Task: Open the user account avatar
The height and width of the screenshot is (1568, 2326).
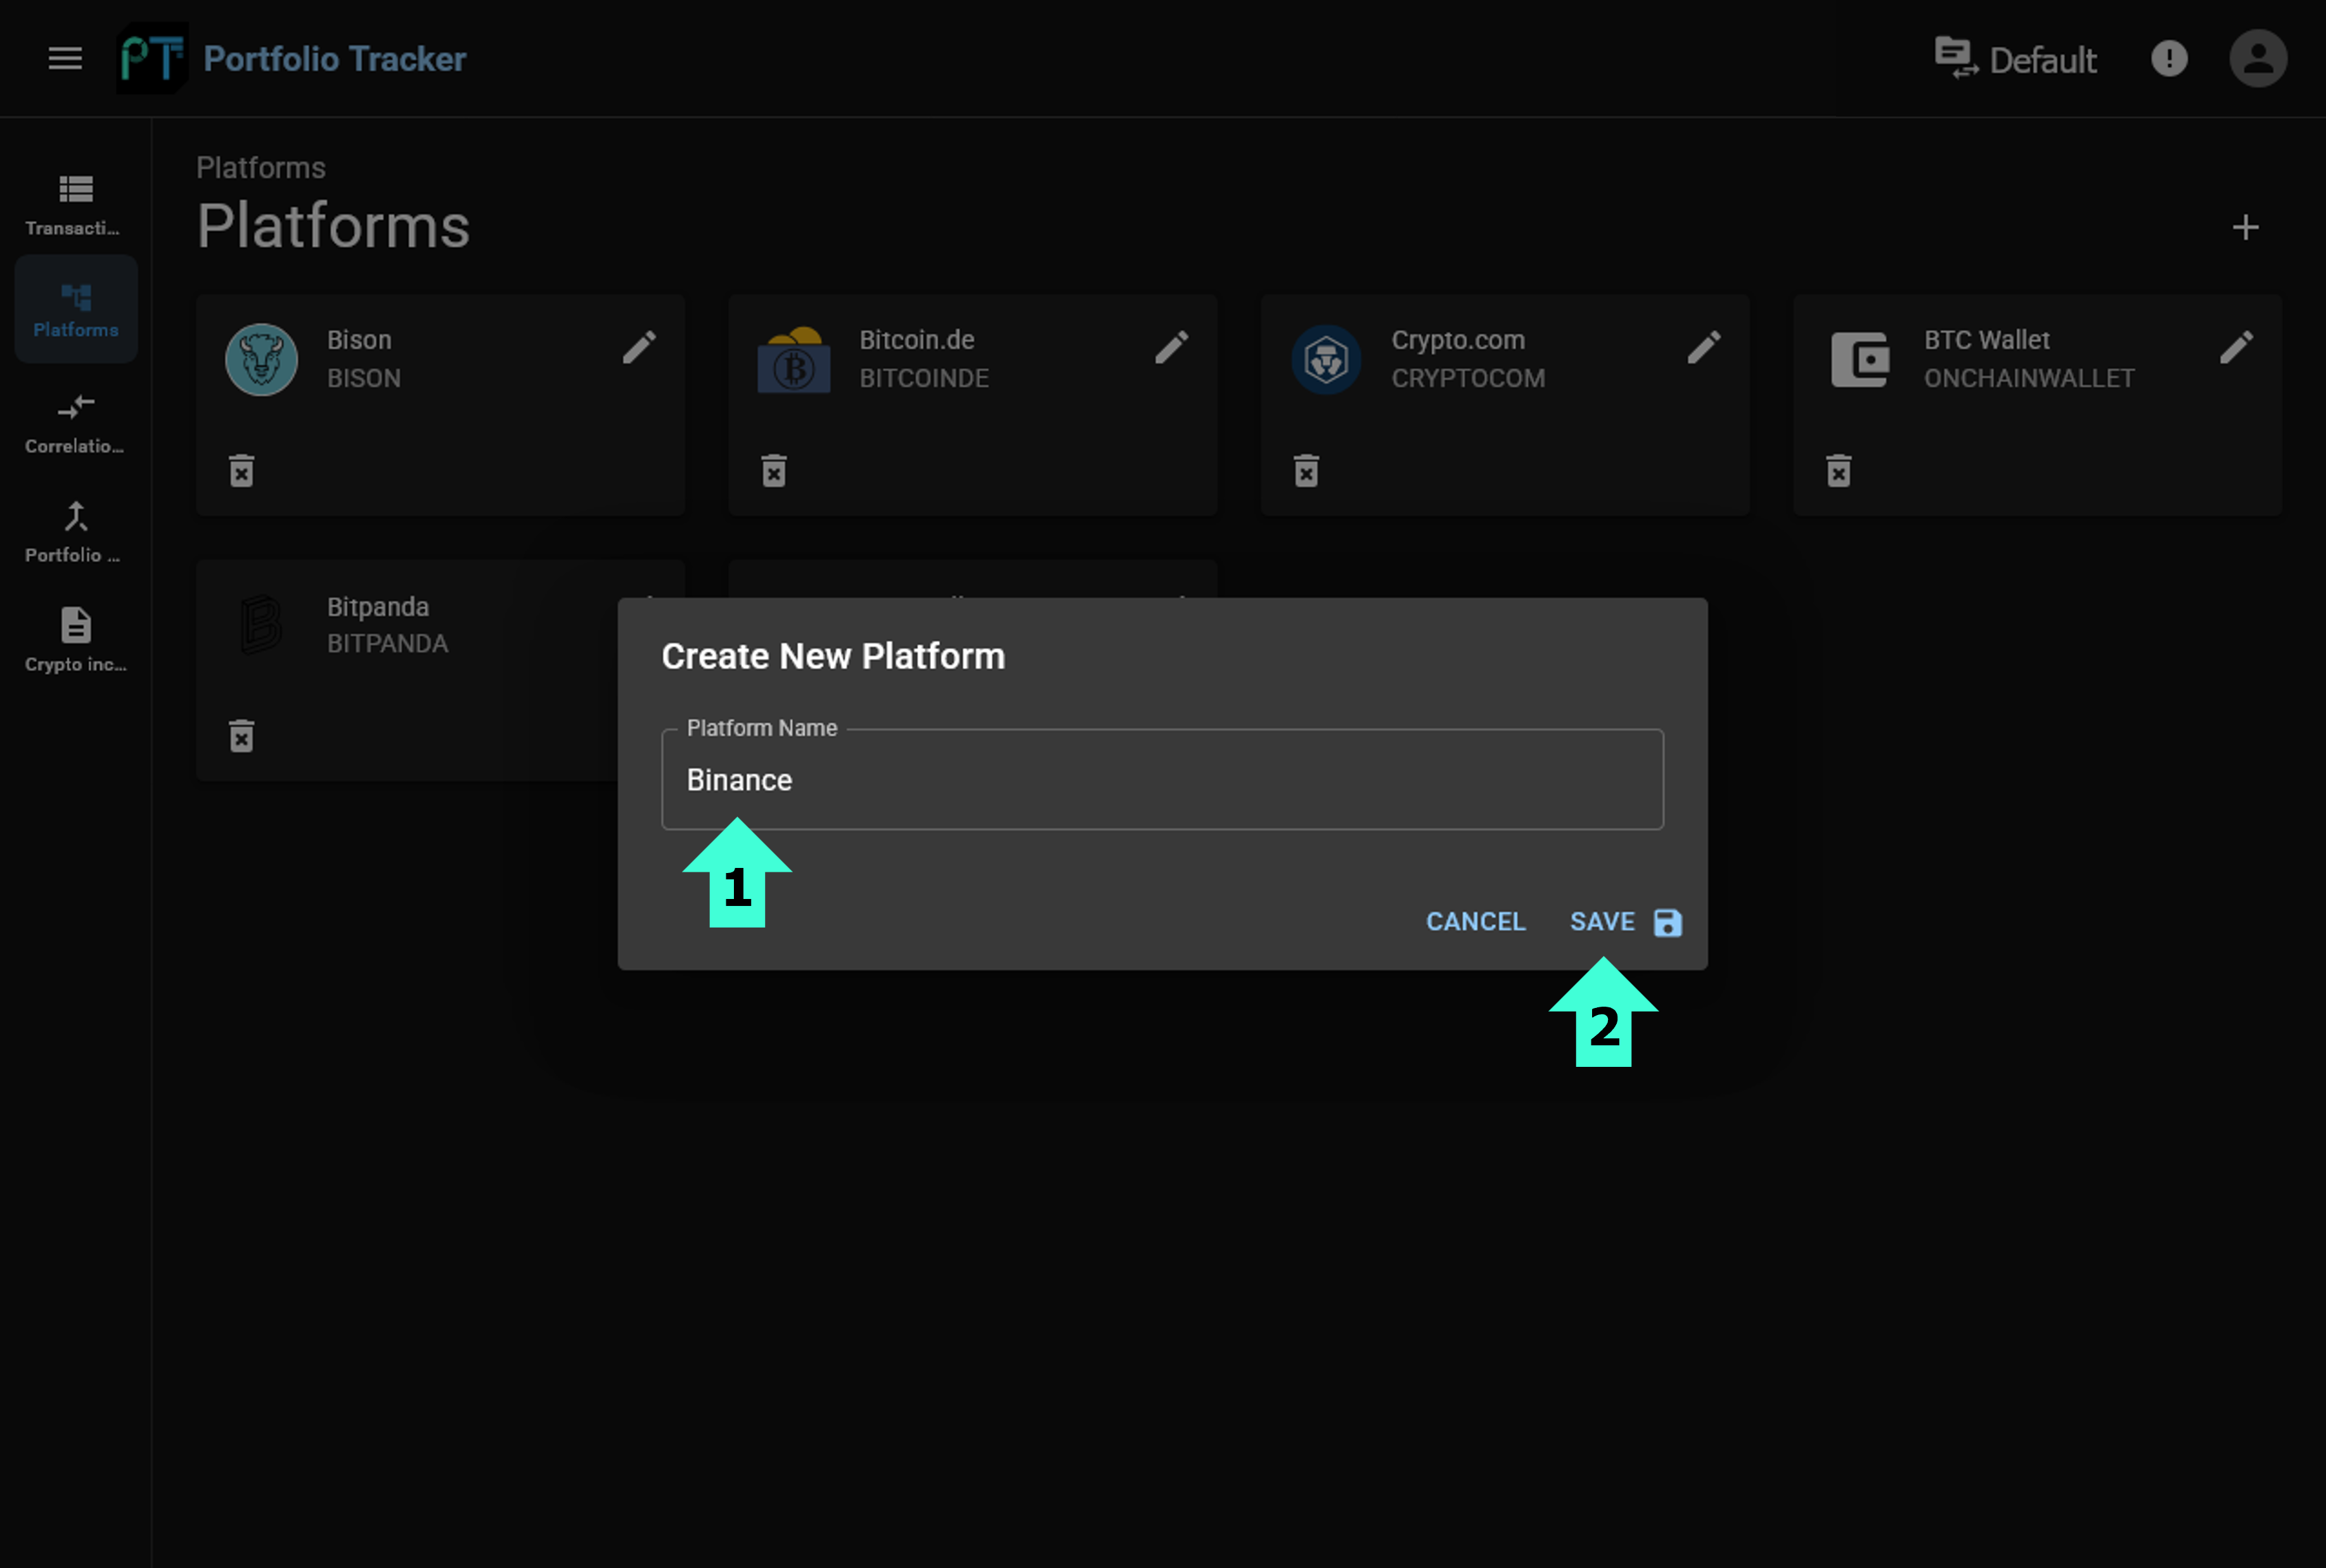Action: (x=2257, y=58)
